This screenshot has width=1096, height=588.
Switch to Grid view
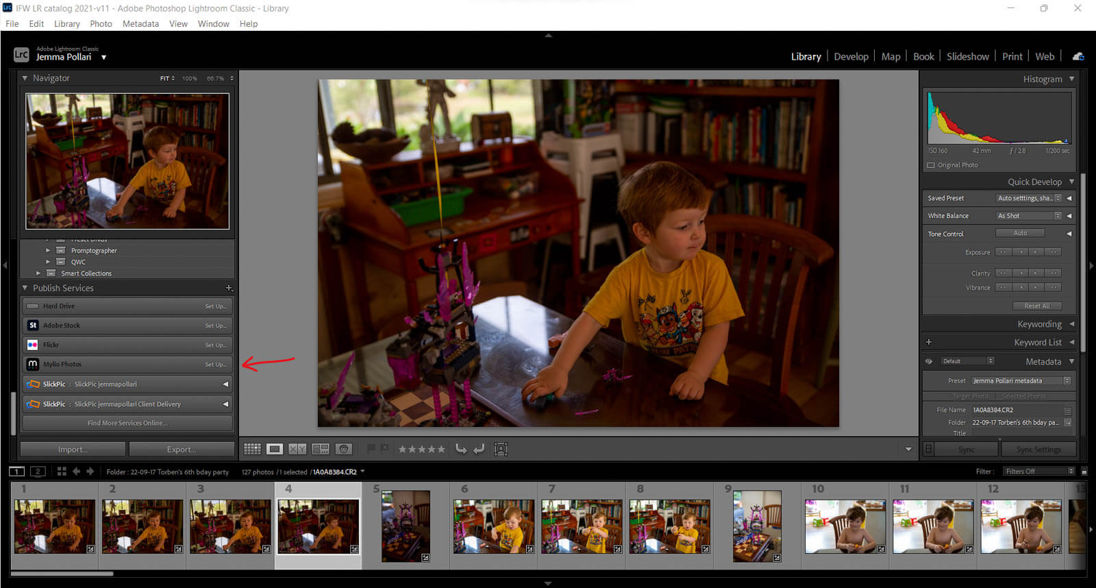[252, 449]
